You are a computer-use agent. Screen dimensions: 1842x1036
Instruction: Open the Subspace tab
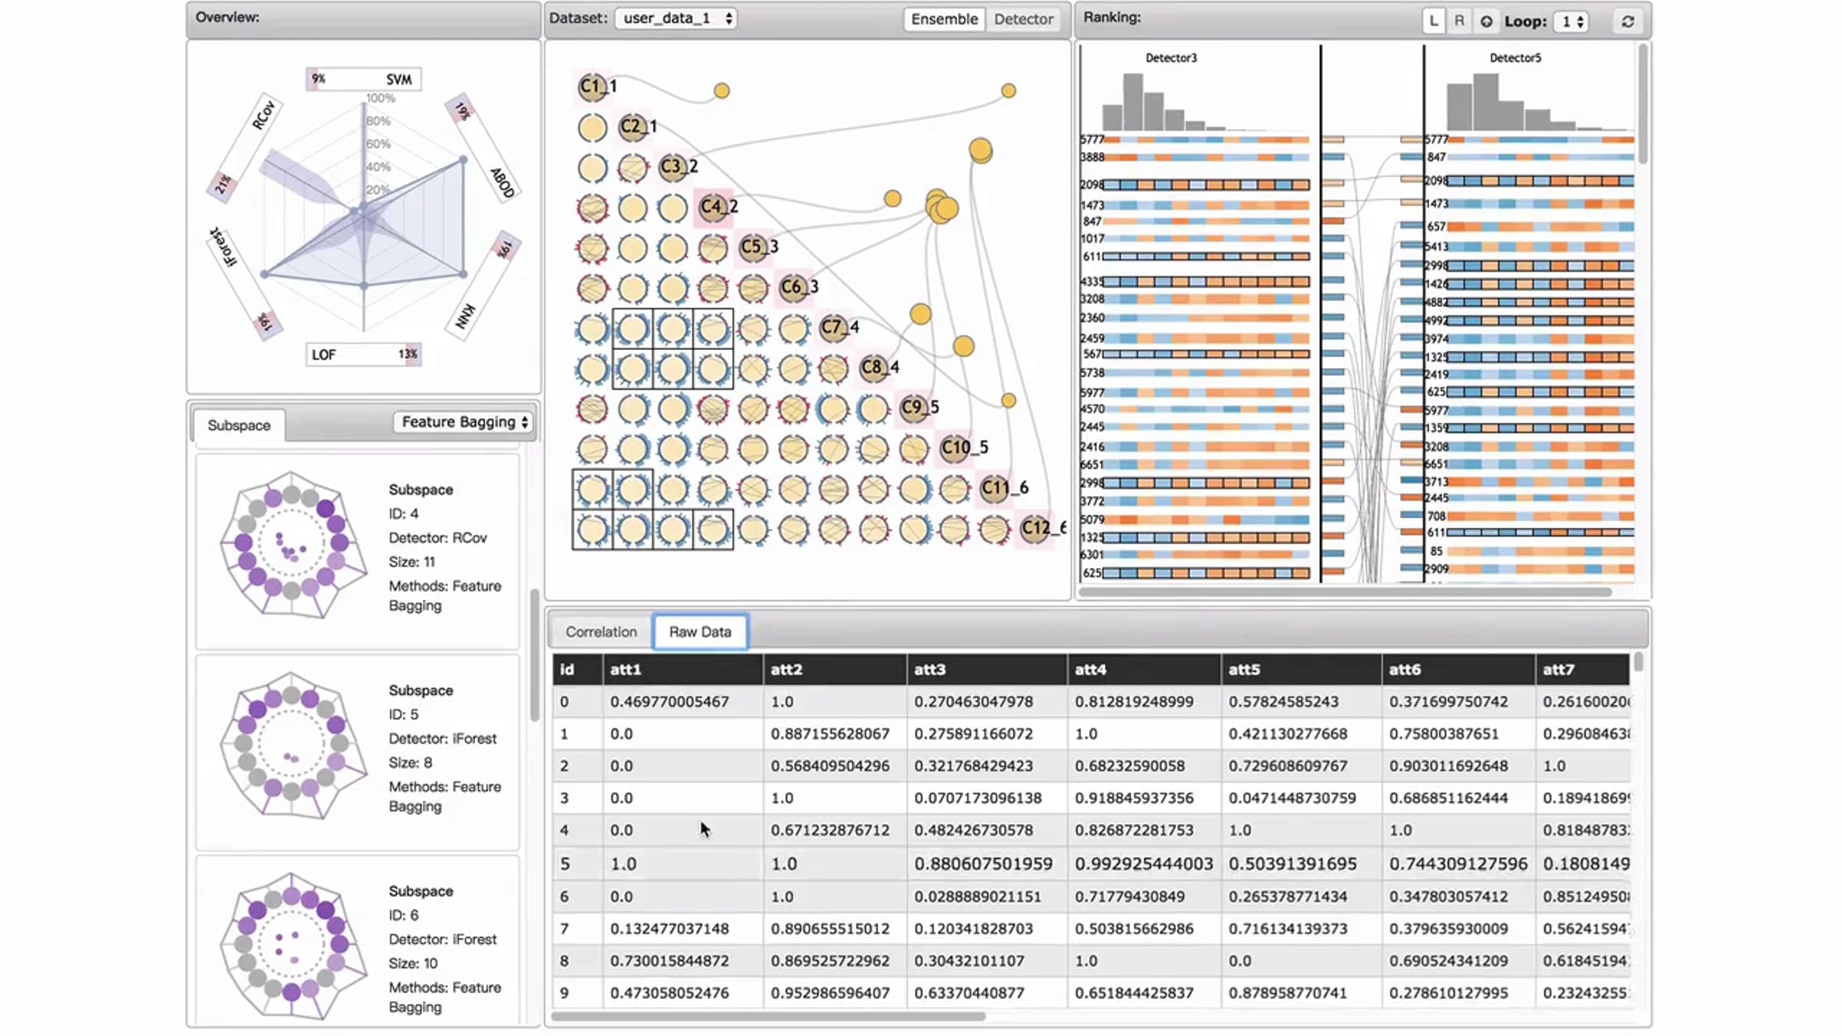(x=239, y=425)
